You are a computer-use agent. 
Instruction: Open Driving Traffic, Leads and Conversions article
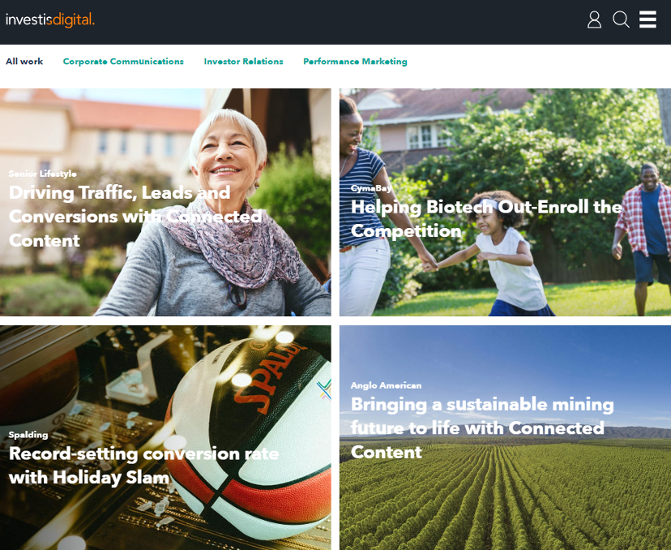[x=135, y=217]
